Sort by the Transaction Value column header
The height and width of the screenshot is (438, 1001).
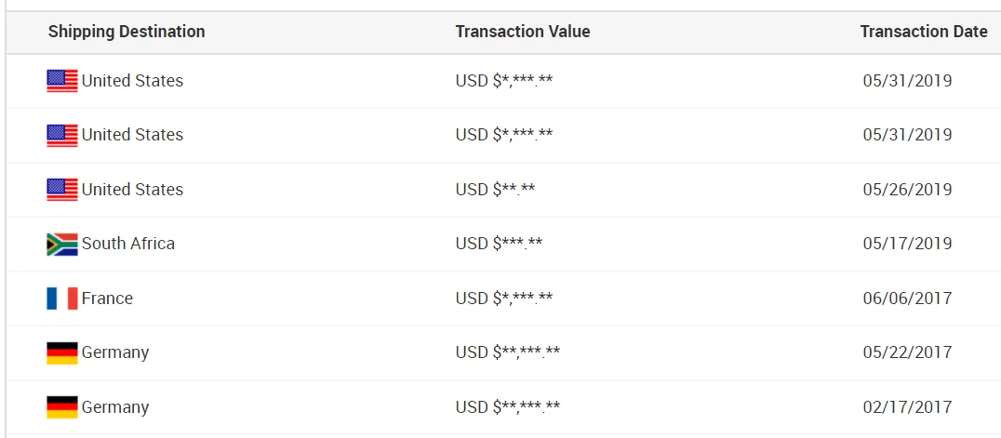tap(523, 32)
